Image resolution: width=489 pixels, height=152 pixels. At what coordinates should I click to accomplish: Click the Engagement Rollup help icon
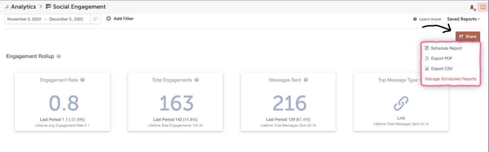(x=59, y=56)
